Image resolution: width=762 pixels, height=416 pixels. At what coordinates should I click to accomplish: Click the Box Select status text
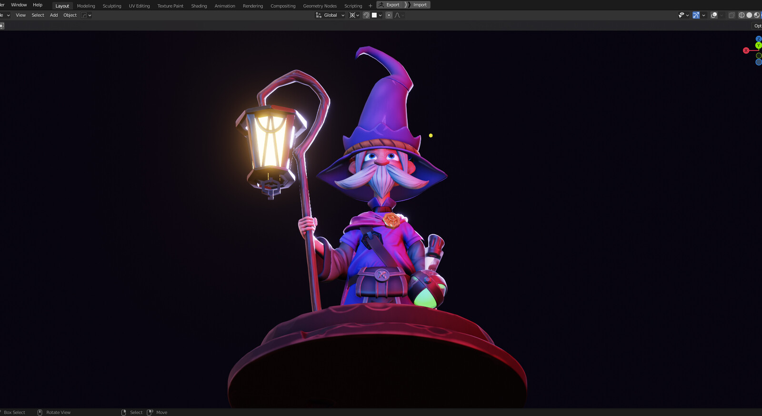point(14,413)
